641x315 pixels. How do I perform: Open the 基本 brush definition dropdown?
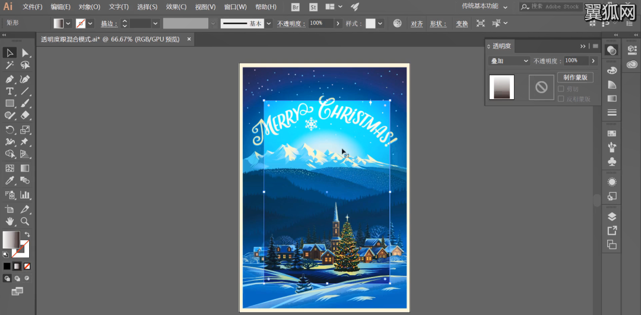(269, 24)
